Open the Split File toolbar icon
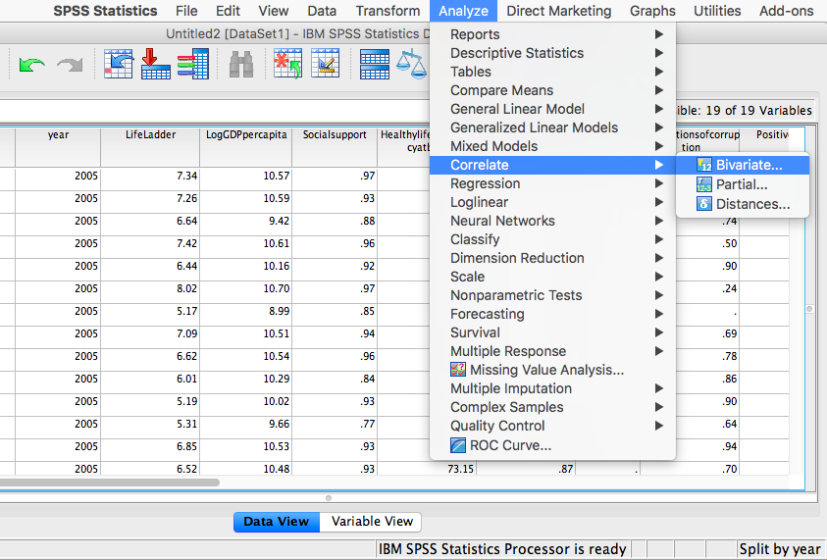This screenshot has width=827, height=560. 375,65
